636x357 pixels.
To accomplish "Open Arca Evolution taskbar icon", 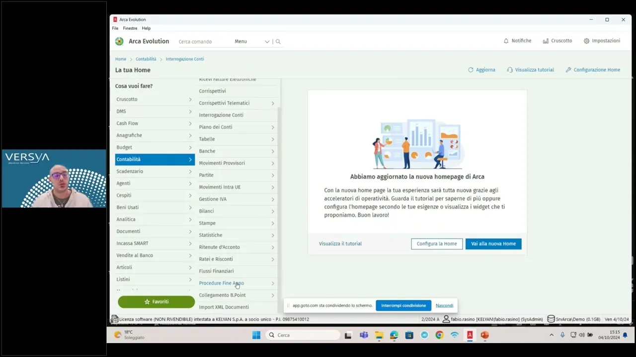I will pyautogui.click(x=470, y=335).
